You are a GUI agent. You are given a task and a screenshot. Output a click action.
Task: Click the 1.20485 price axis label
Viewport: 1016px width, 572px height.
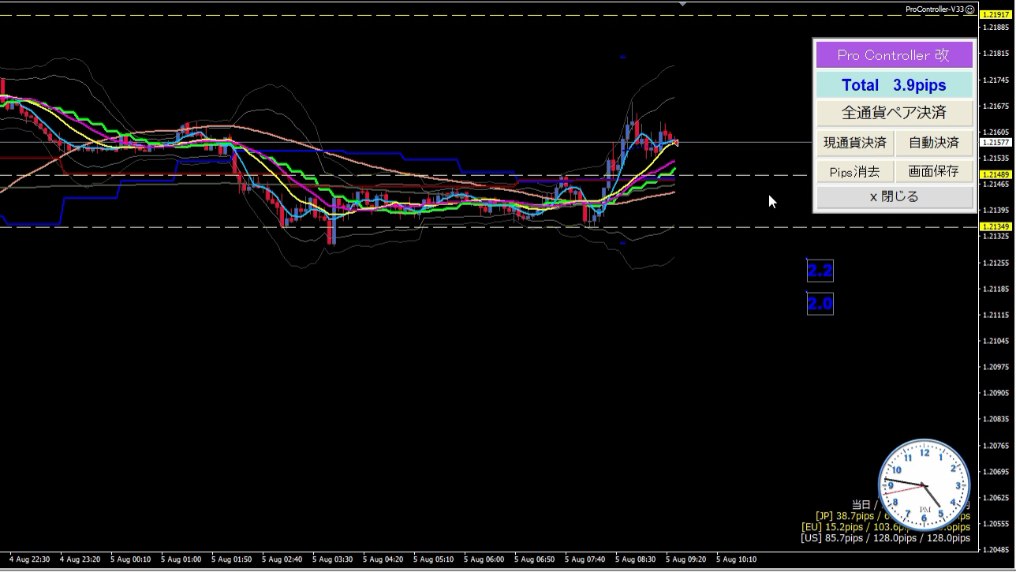pyautogui.click(x=997, y=550)
